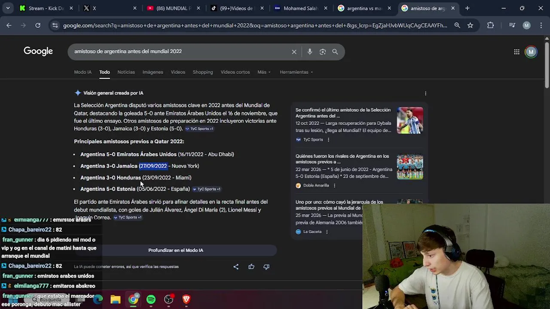Click TyC Sports source chip beside Estonia date
The height and width of the screenshot is (309, 550).
(x=206, y=189)
